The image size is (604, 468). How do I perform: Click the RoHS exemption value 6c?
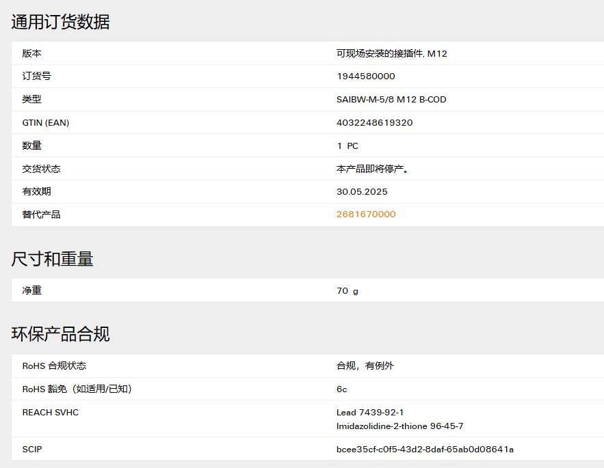coord(342,389)
